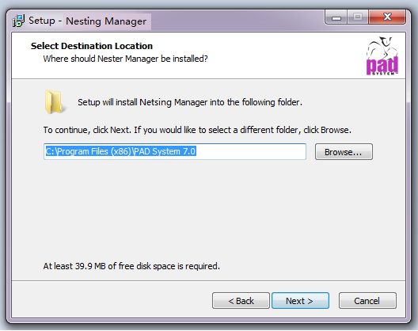
Task: Click the highlighted PAD System 7.0 path text
Action: [121, 151]
